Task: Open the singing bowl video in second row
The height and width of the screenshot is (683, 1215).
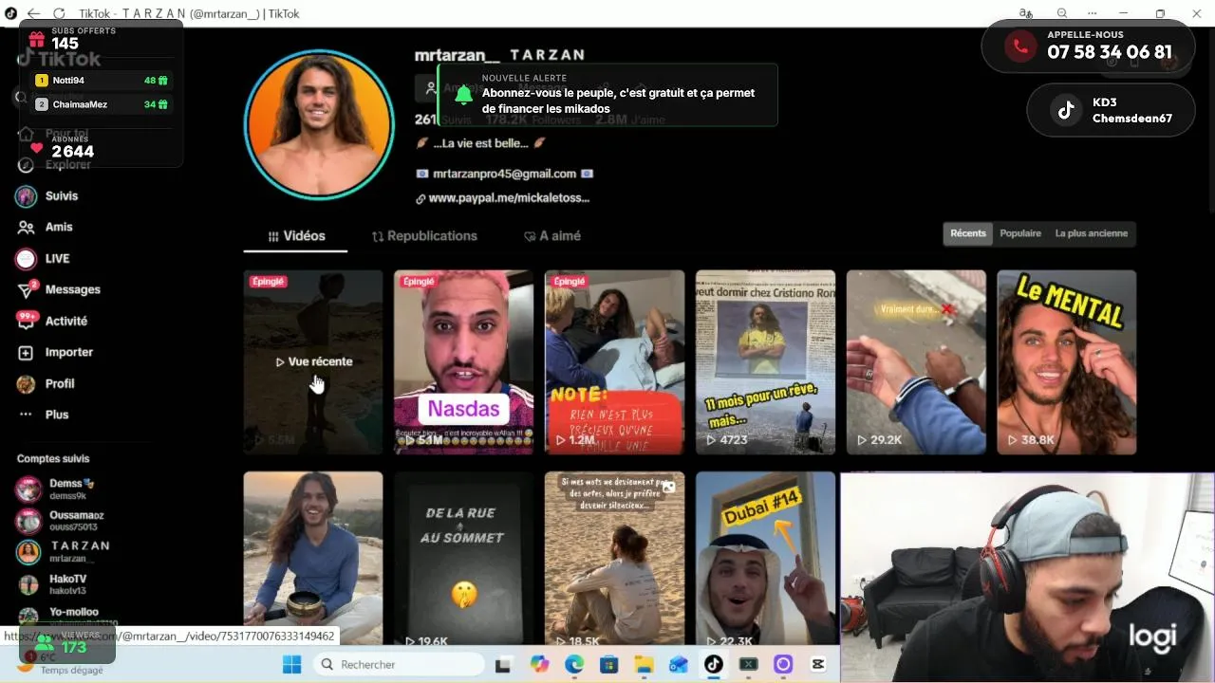Action: tap(313, 560)
